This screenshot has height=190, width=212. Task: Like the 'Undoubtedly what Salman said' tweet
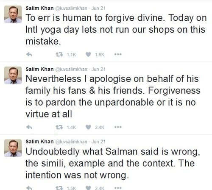point(88,188)
